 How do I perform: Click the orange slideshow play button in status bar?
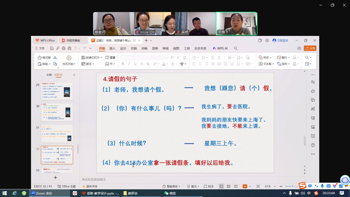[x=245, y=186]
